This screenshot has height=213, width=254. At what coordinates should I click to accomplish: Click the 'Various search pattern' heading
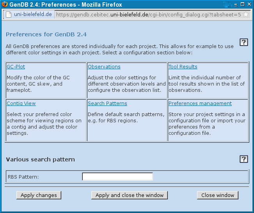[x=40, y=159]
